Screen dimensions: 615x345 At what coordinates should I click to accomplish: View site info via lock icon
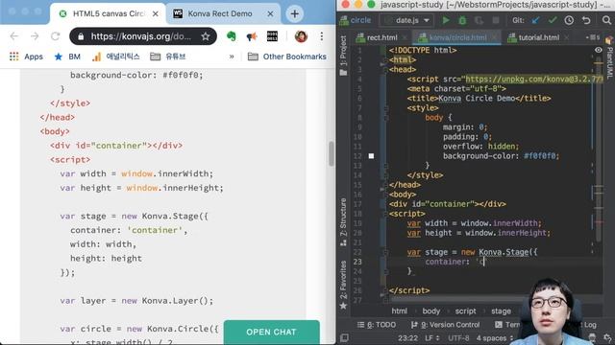[x=81, y=36]
